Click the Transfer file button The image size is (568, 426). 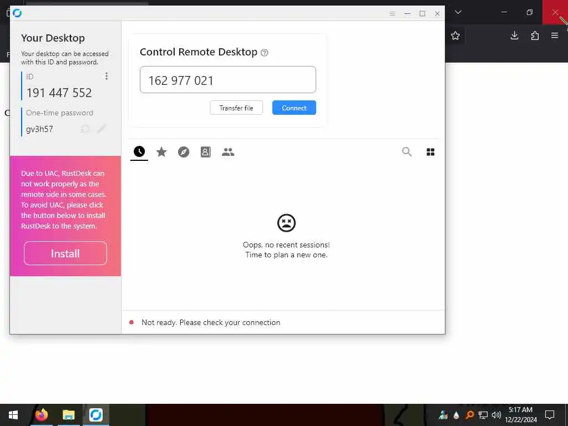(236, 108)
